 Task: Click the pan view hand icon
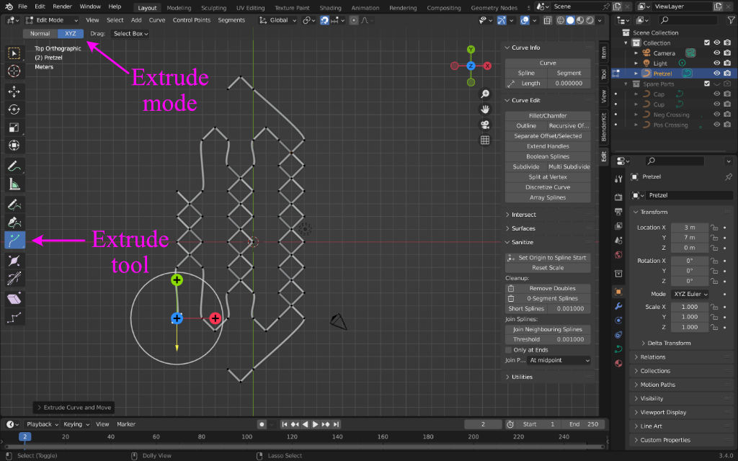(485, 109)
